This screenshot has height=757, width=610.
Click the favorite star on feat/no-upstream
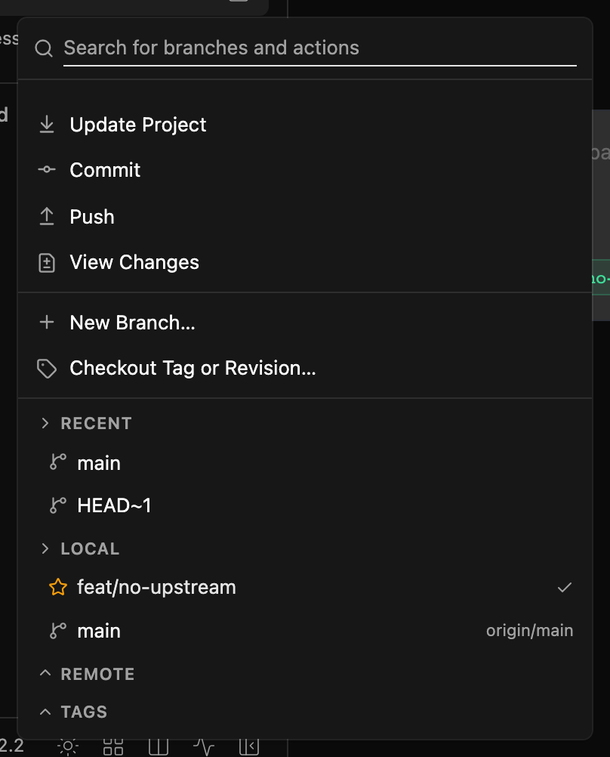coord(58,587)
